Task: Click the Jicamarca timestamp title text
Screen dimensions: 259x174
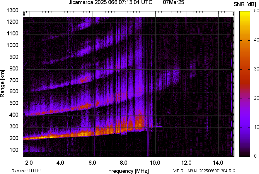Action: pos(110,3)
